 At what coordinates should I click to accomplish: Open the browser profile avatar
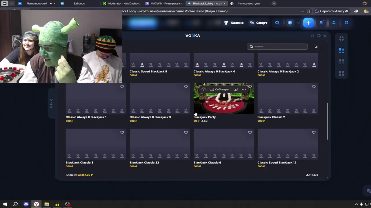[365, 3]
